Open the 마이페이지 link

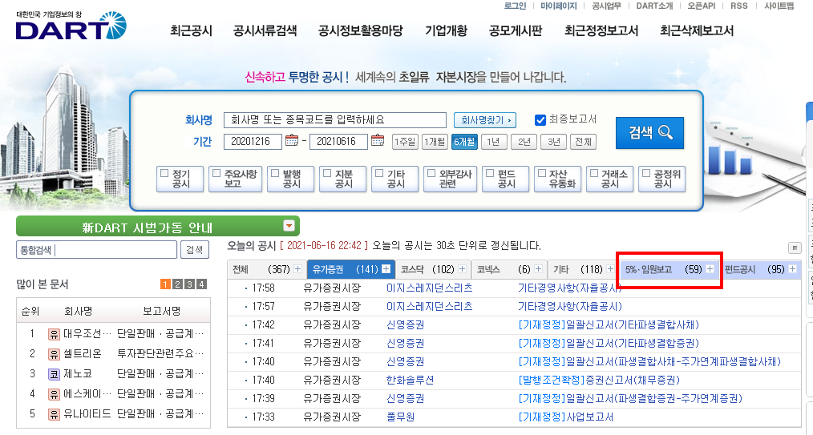(x=558, y=6)
